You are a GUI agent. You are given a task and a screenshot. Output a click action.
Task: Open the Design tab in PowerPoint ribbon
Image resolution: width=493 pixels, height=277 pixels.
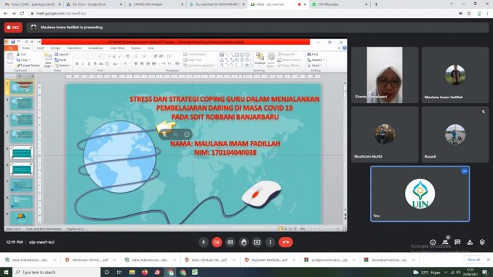click(x=55, y=48)
